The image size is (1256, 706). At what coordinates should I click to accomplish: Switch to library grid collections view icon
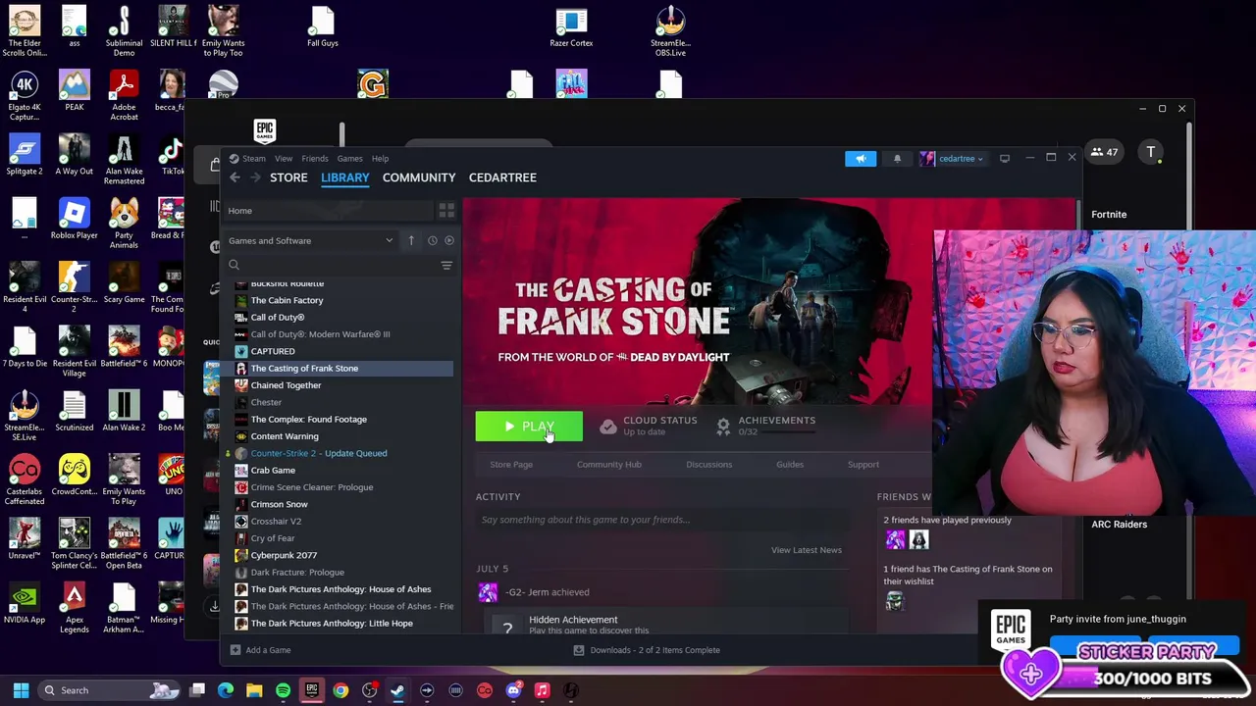click(446, 211)
